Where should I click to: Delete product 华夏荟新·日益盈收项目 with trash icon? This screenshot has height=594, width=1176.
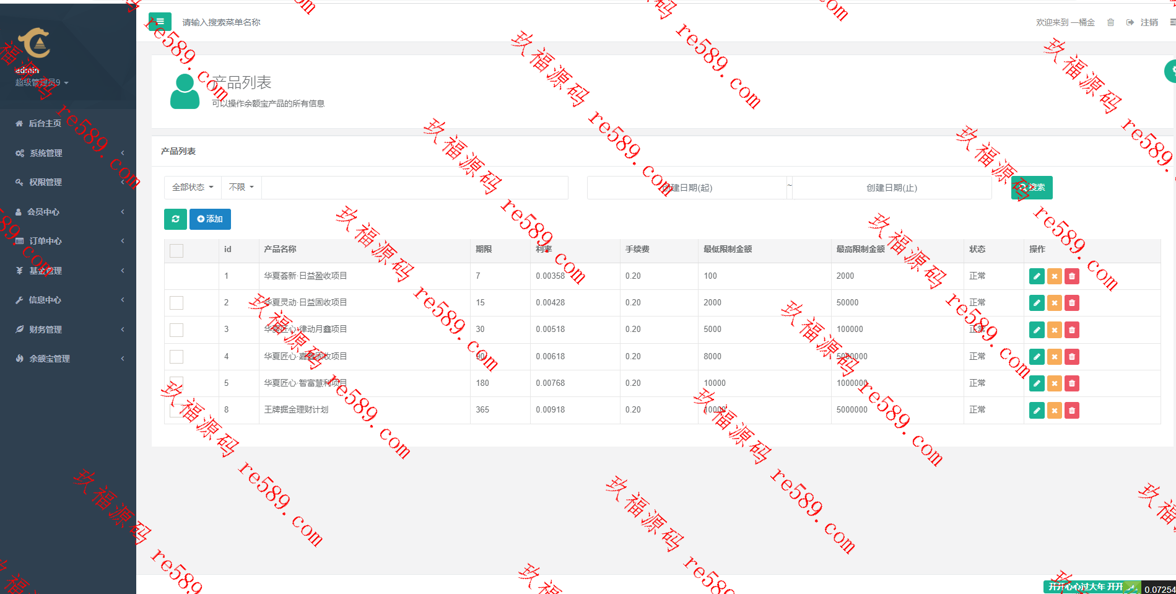tap(1072, 276)
